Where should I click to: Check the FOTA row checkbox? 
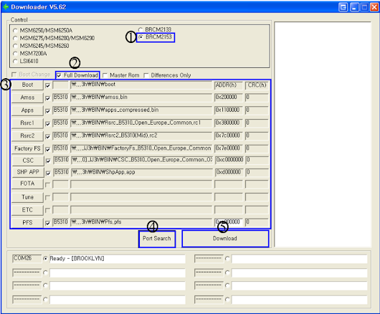(48, 185)
